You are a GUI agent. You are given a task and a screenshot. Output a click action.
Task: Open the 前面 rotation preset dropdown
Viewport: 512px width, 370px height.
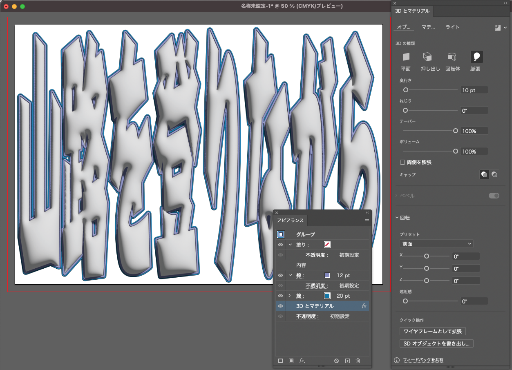(x=436, y=243)
